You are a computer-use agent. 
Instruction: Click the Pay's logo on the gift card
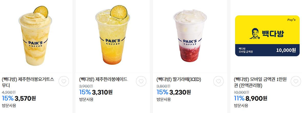click(x=291, y=20)
